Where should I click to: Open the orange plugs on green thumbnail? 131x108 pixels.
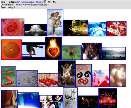(x=9, y=77)
